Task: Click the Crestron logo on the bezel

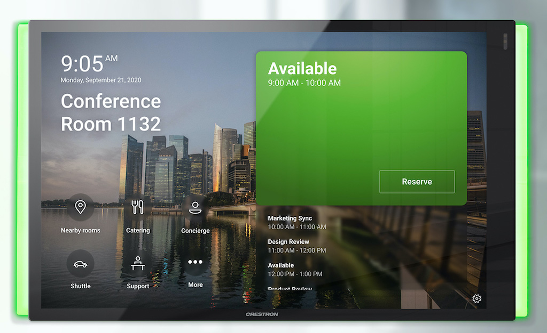Action: pyautogui.click(x=262, y=314)
